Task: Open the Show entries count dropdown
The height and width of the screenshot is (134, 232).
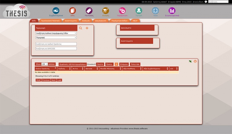Action: point(44,64)
